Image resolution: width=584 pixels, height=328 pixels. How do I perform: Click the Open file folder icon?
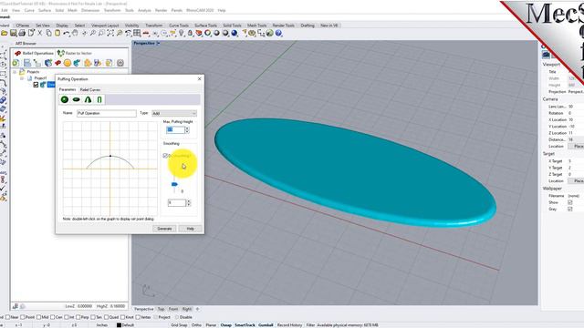pos(5,33)
